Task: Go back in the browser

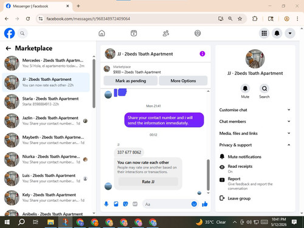Action: tap(7, 19)
